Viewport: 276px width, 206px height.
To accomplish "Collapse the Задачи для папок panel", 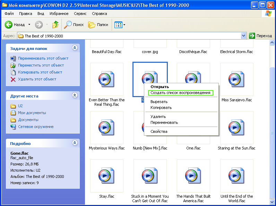I will coord(75,48).
